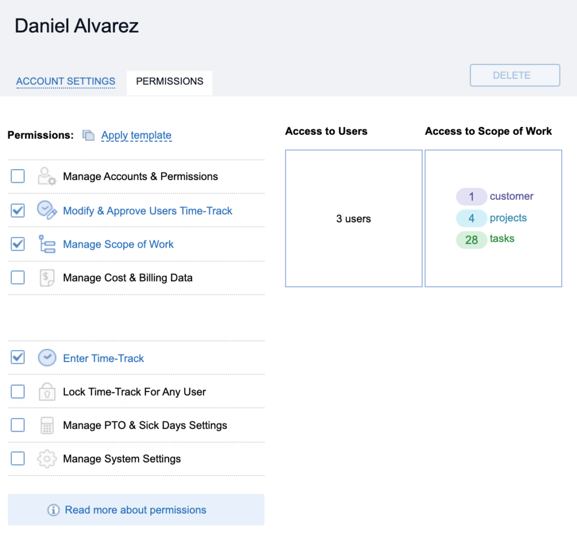Uncheck Modify & Approve Users Time-Track

(x=17, y=210)
